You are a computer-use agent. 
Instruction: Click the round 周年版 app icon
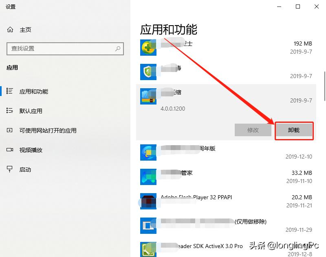(x=148, y=152)
